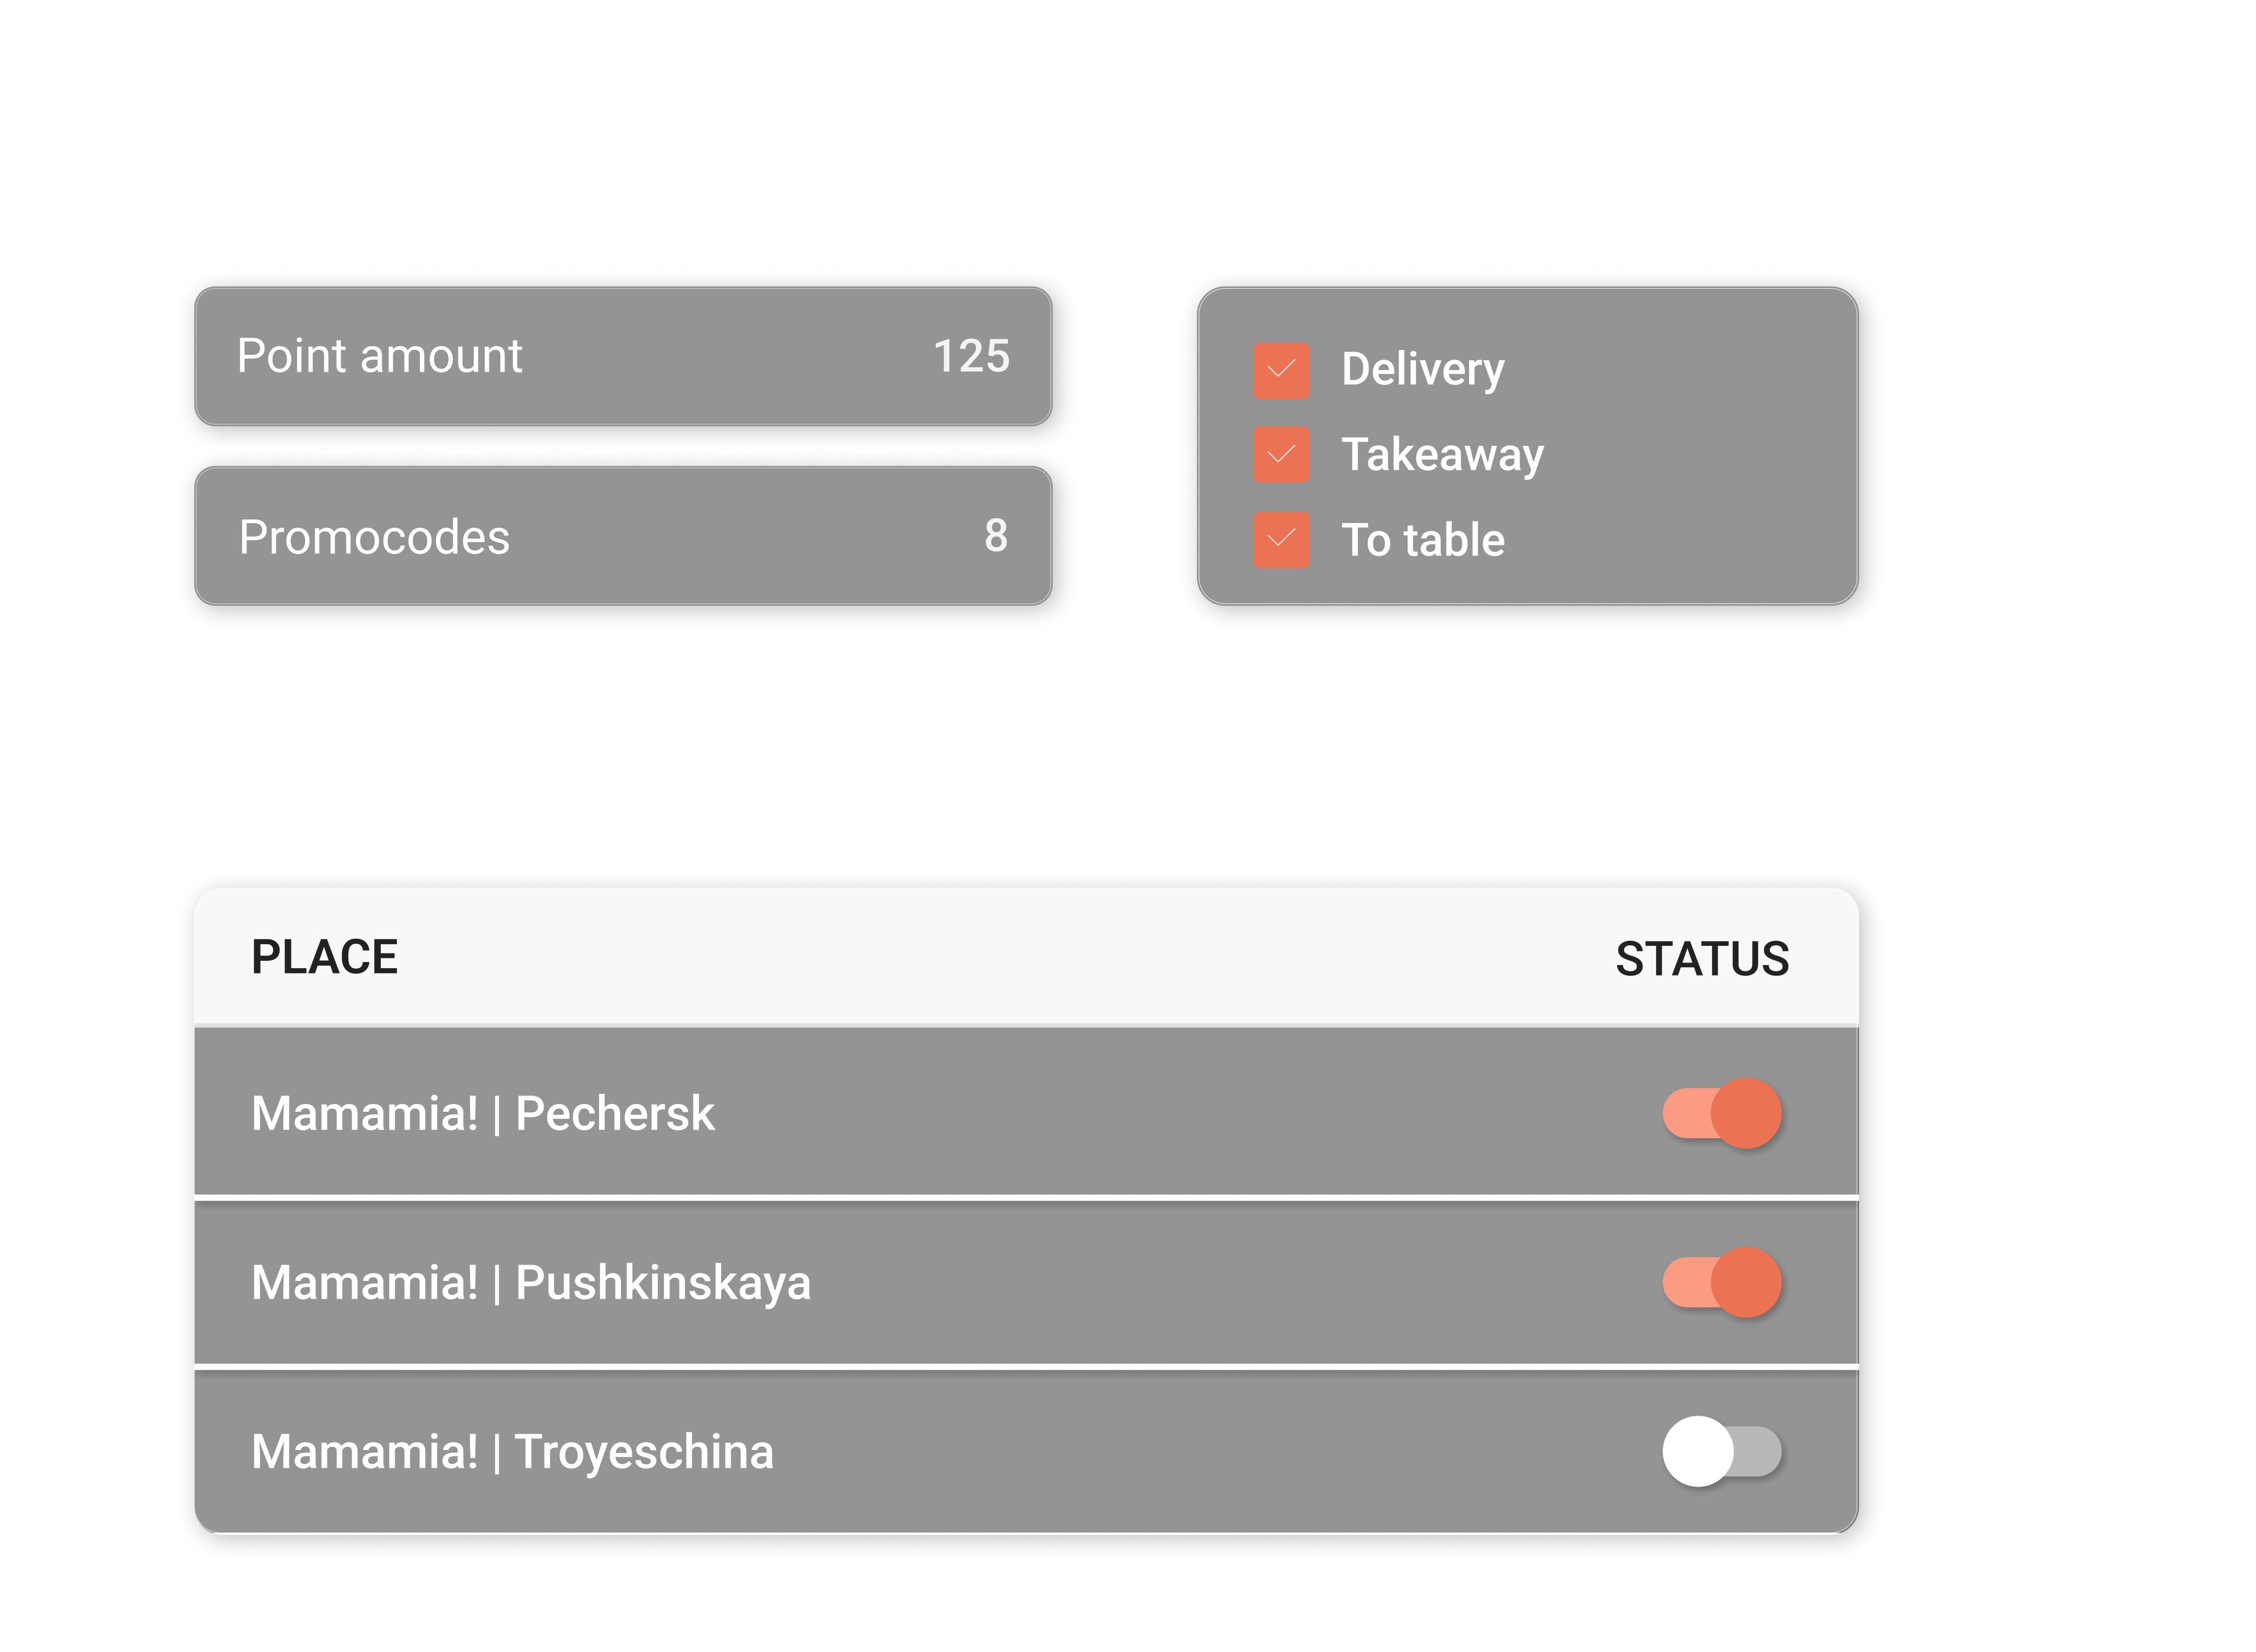Screen dimensions: 2256x1652
Task: Click the promocodes count 8
Action: [x=995, y=536]
